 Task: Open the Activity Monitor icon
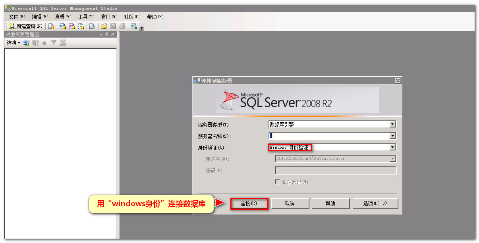coord(134,27)
